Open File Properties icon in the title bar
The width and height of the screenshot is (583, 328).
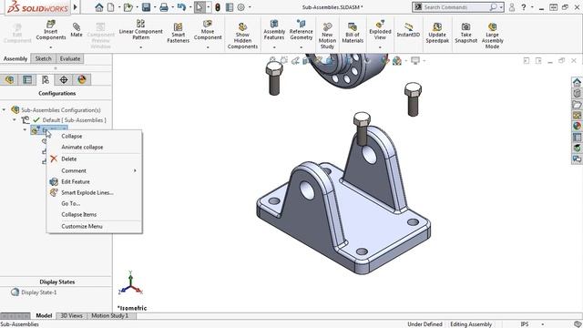coord(230,7)
